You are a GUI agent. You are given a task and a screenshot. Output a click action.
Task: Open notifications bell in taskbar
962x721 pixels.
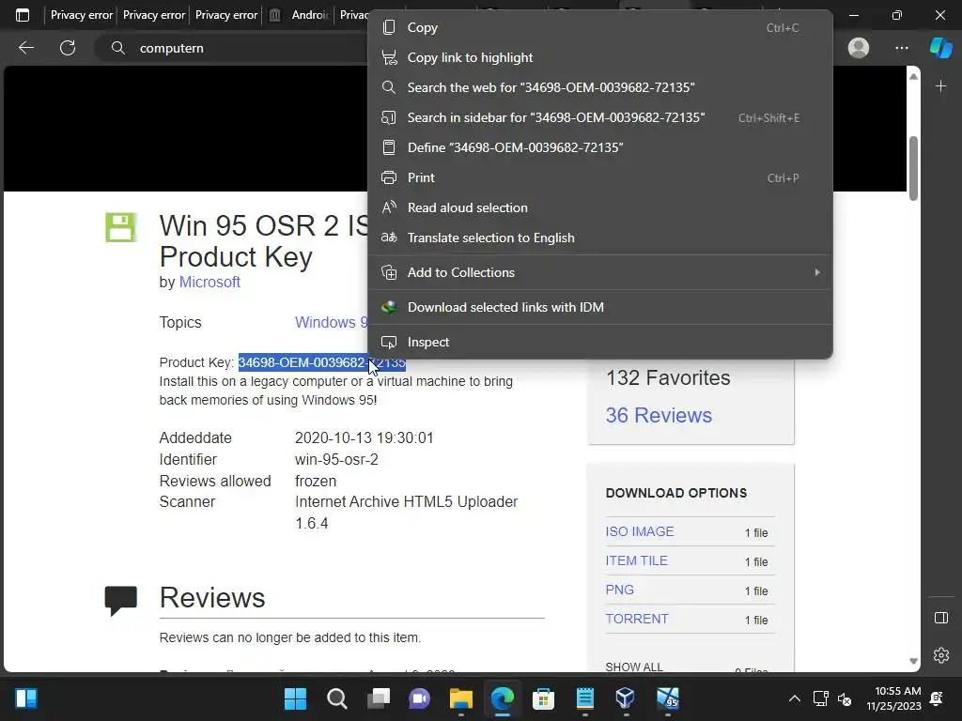[x=937, y=698]
